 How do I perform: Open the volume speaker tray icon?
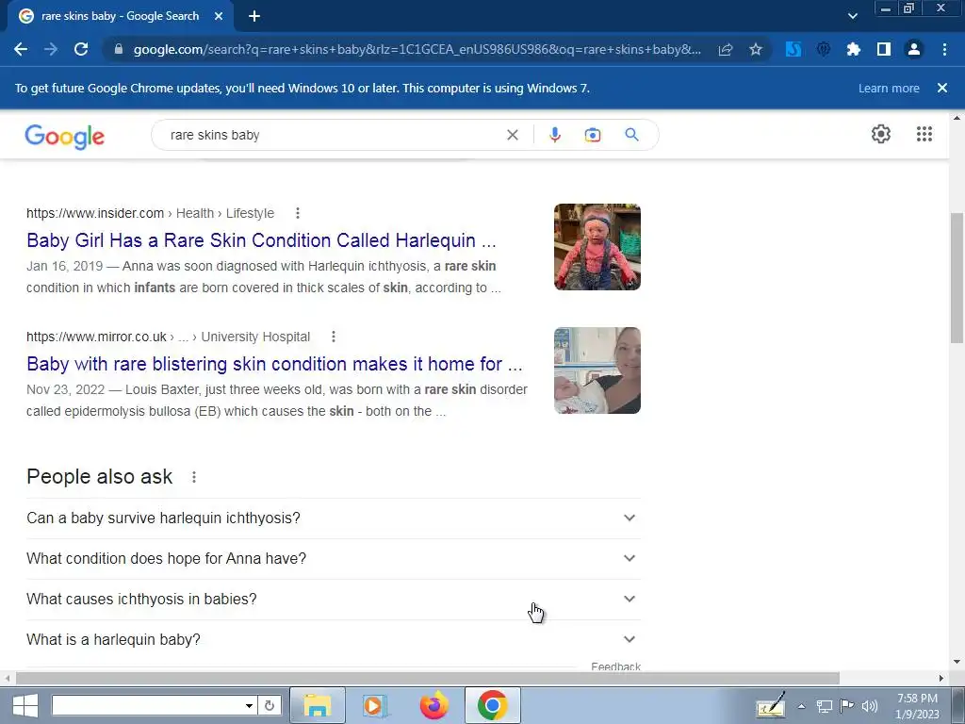pyautogui.click(x=870, y=706)
